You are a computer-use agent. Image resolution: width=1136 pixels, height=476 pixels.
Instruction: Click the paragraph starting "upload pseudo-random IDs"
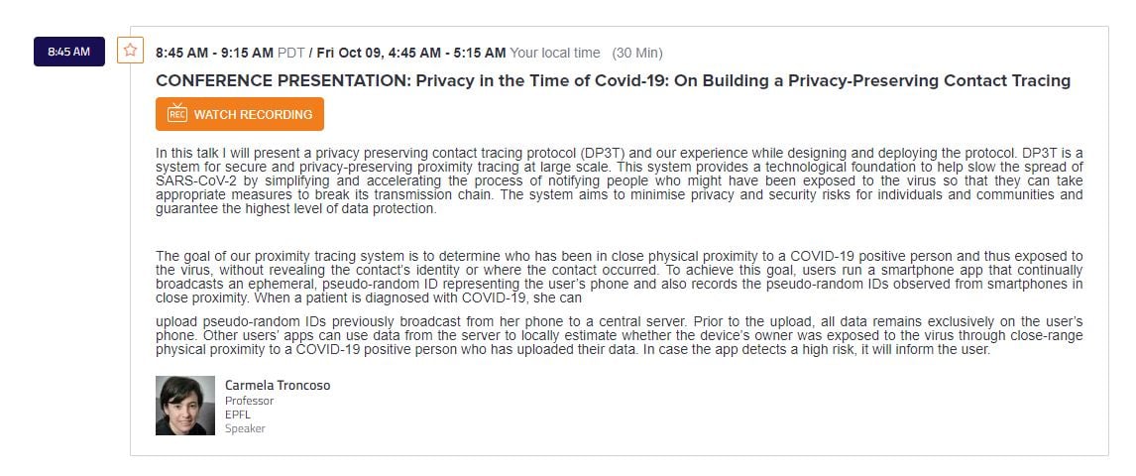click(x=620, y=335)
